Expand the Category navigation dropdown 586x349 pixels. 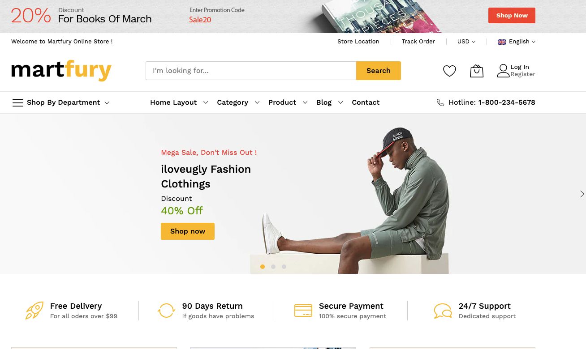pos(238,102)
